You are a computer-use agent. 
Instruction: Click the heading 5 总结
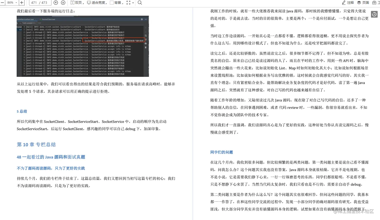22,111
